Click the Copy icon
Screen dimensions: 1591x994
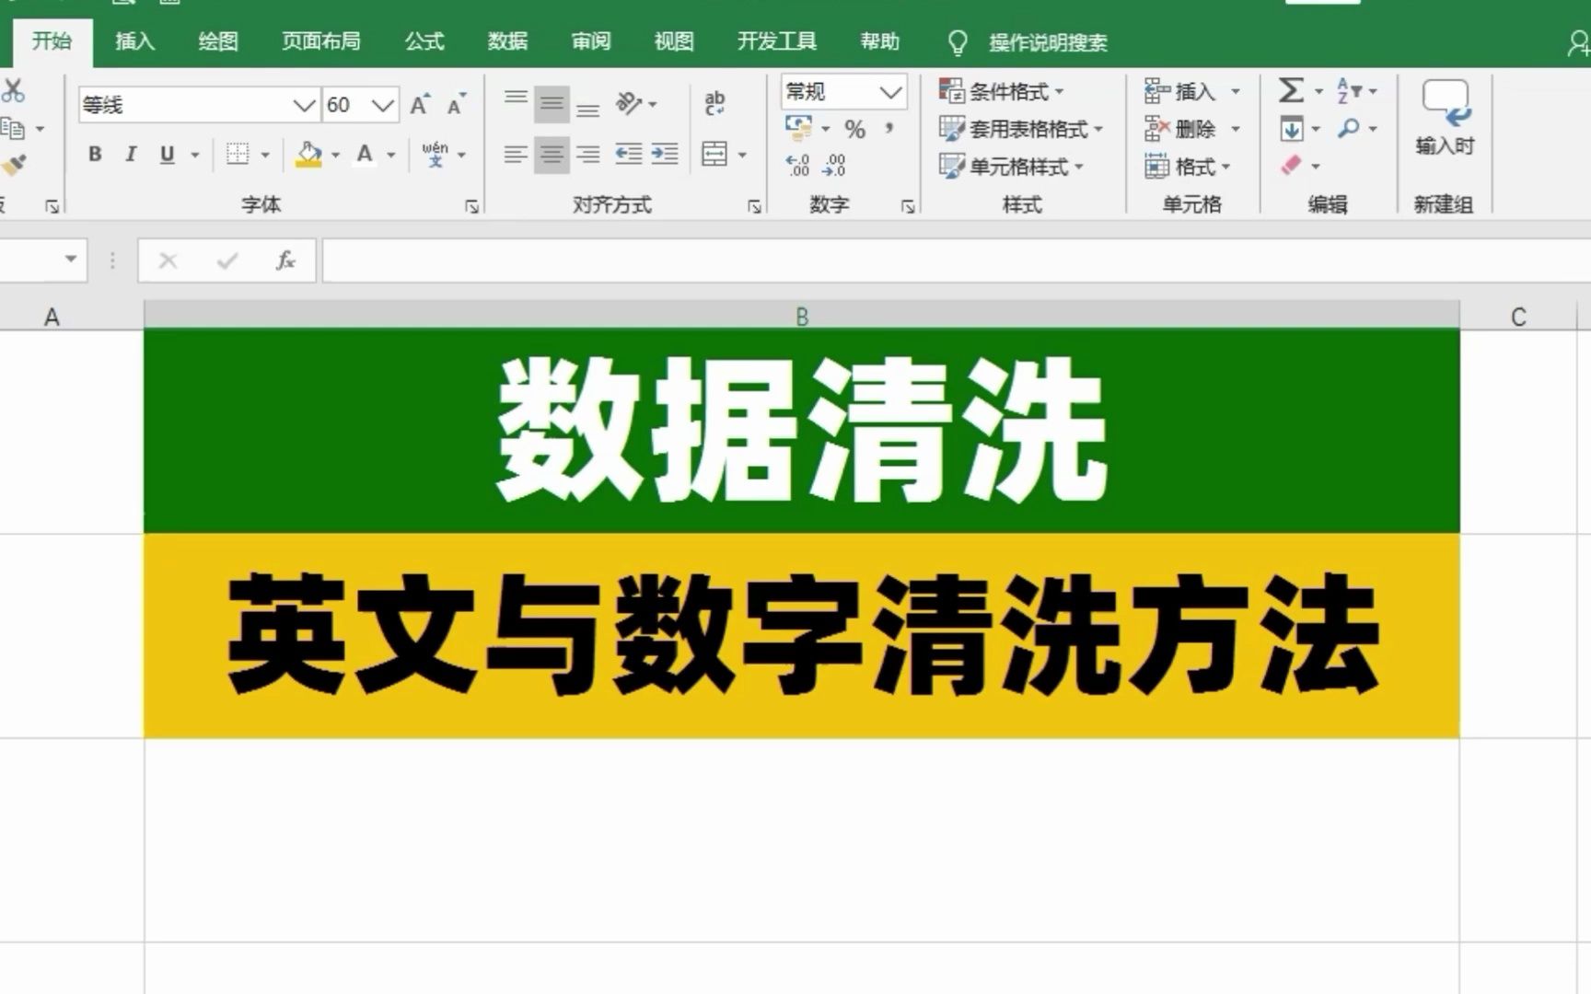tap(13, 129)
